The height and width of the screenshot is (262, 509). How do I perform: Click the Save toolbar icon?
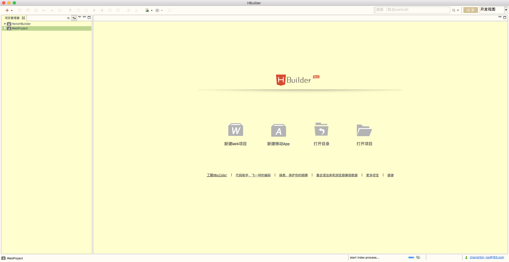(x=20, y=10)
